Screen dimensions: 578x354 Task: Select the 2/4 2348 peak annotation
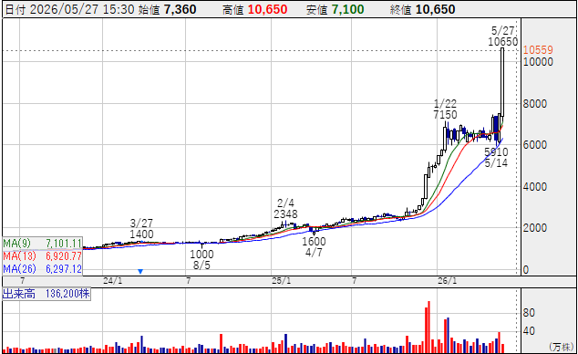click(285, 208)
